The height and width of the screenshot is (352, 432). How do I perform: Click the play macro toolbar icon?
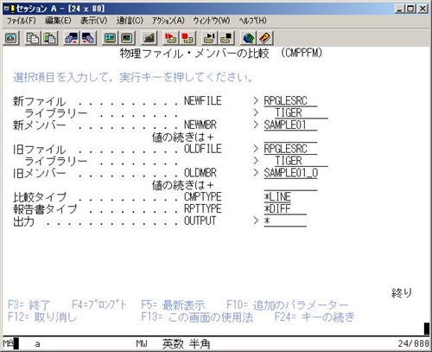tap(209, 38)
